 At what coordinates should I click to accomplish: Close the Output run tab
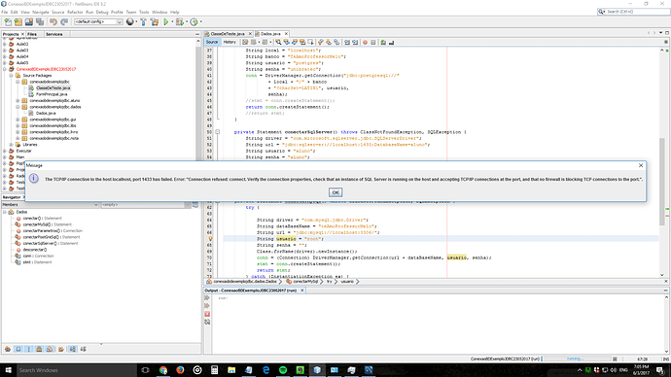[x=302, y=291]
